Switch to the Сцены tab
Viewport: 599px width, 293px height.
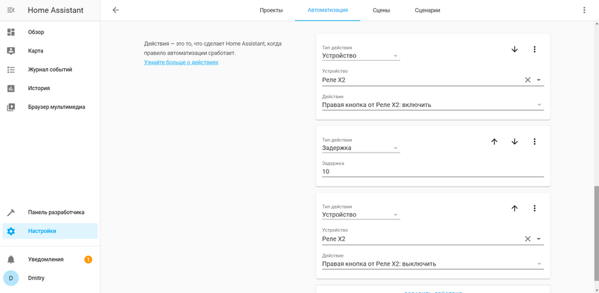point(381,10)
